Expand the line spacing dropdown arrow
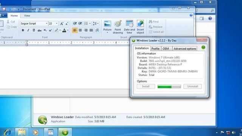242x136 pixels. coord(98,23)
